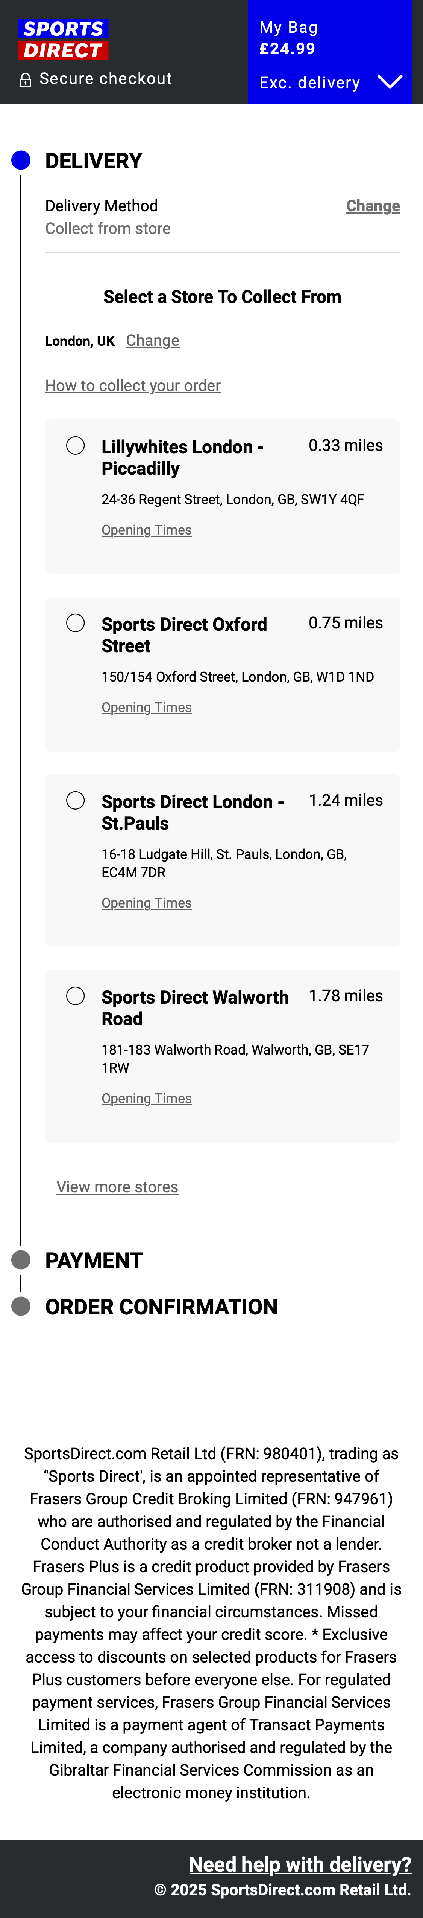Show Opening Times for St.Pauls store

(x=146, y=902)
